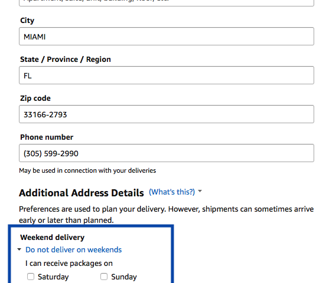Open the What's this? help link
The height and width of the screenshot is (283, 326).
point(172,192)
